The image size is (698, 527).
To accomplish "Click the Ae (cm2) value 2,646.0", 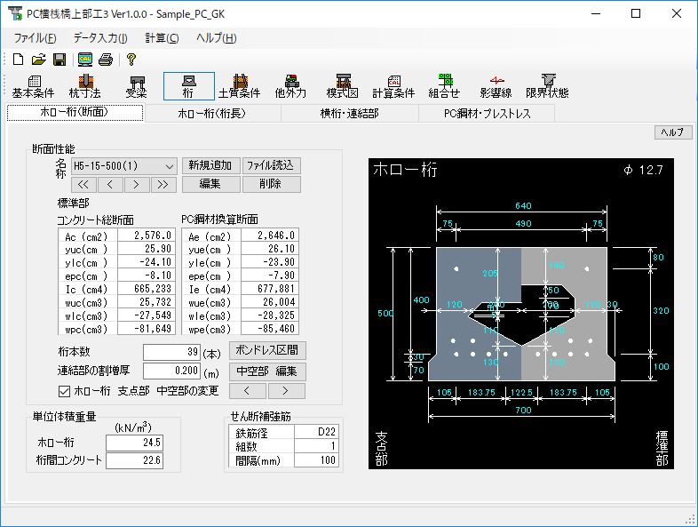I will coord(270,236).
